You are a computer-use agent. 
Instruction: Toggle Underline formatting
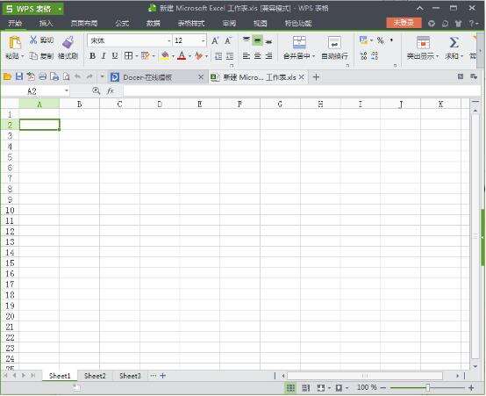115,56
